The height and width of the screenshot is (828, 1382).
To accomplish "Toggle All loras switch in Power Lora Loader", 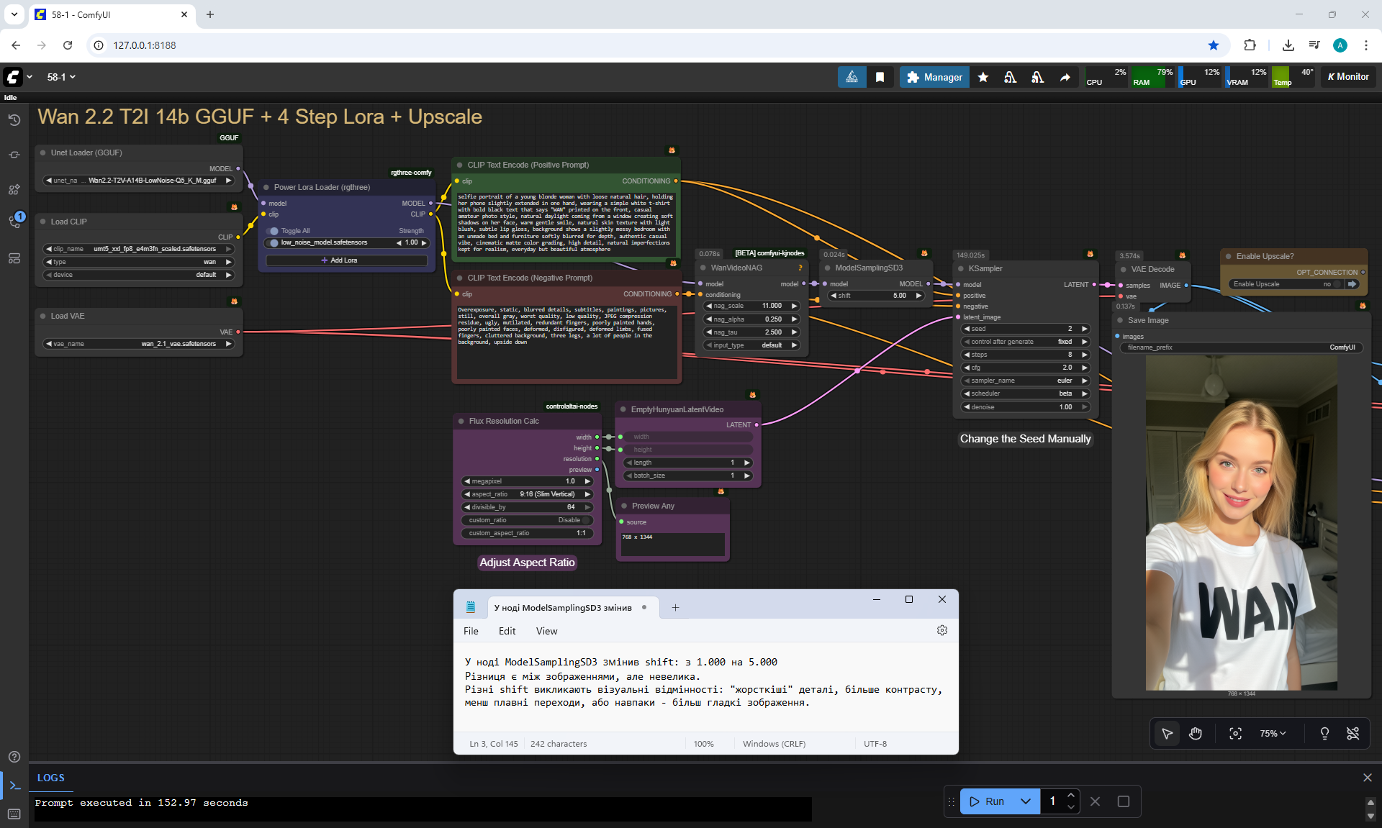I will tap(274, 231).
